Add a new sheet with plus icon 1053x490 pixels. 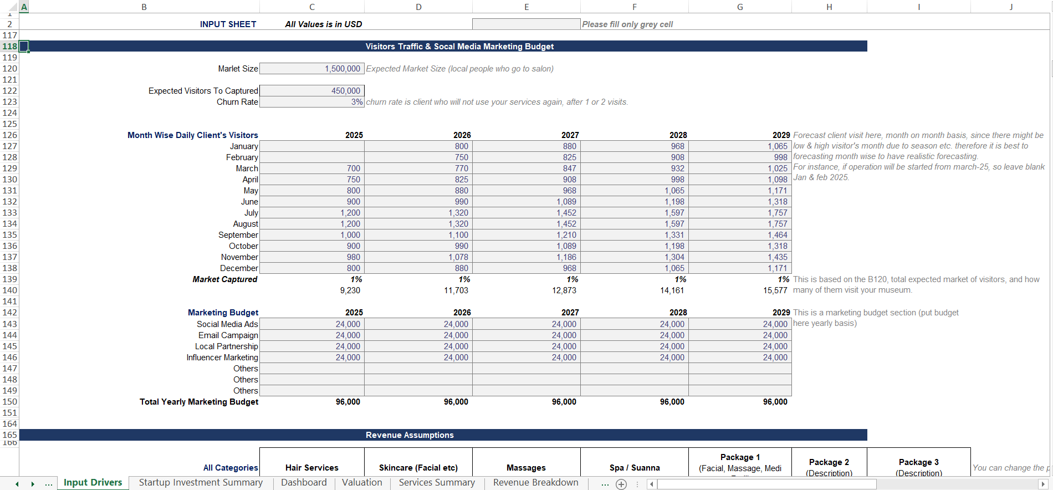(x=621, y=484)
